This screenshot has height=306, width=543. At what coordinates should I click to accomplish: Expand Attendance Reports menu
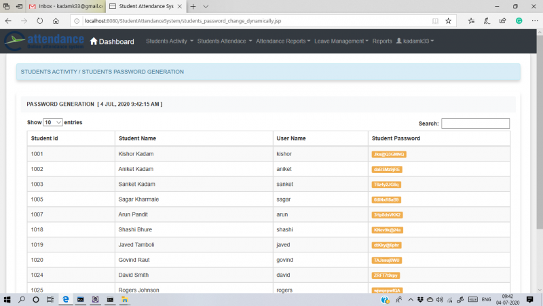[283, 41]
